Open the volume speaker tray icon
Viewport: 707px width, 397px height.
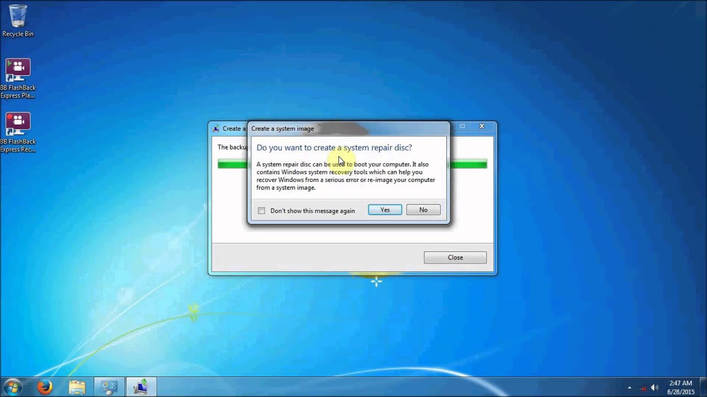pyautogui.click(x=655, y=387)
